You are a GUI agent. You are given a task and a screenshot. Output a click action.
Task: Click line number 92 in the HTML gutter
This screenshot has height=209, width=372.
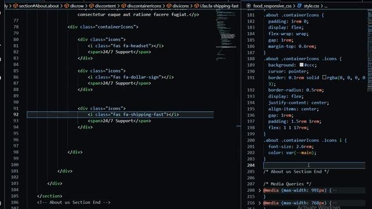(x=16, y=115)
